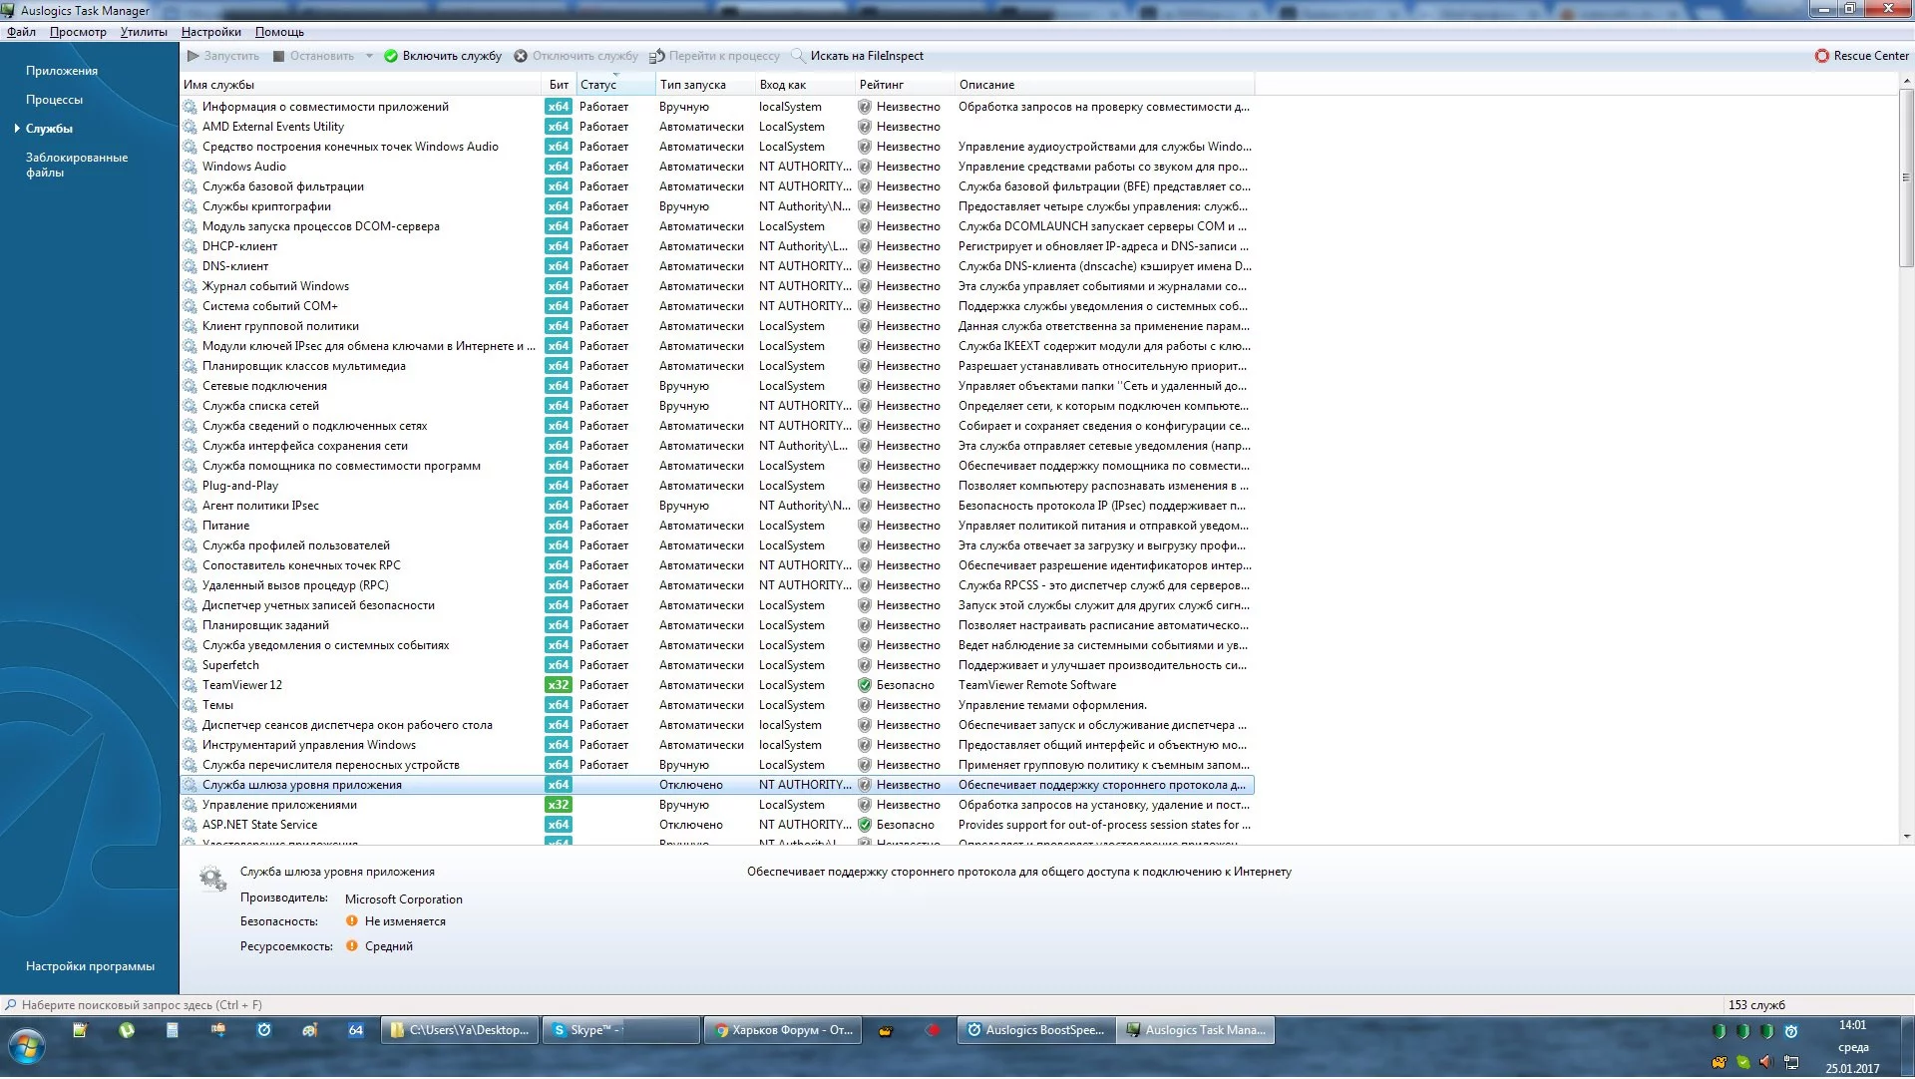Sort the list by the Status column

tap(598, 86)
